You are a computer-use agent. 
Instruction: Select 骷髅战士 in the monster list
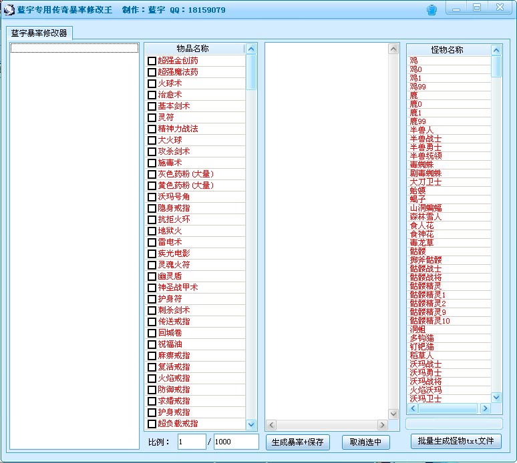pyautogui.click(x=425, y=268)
